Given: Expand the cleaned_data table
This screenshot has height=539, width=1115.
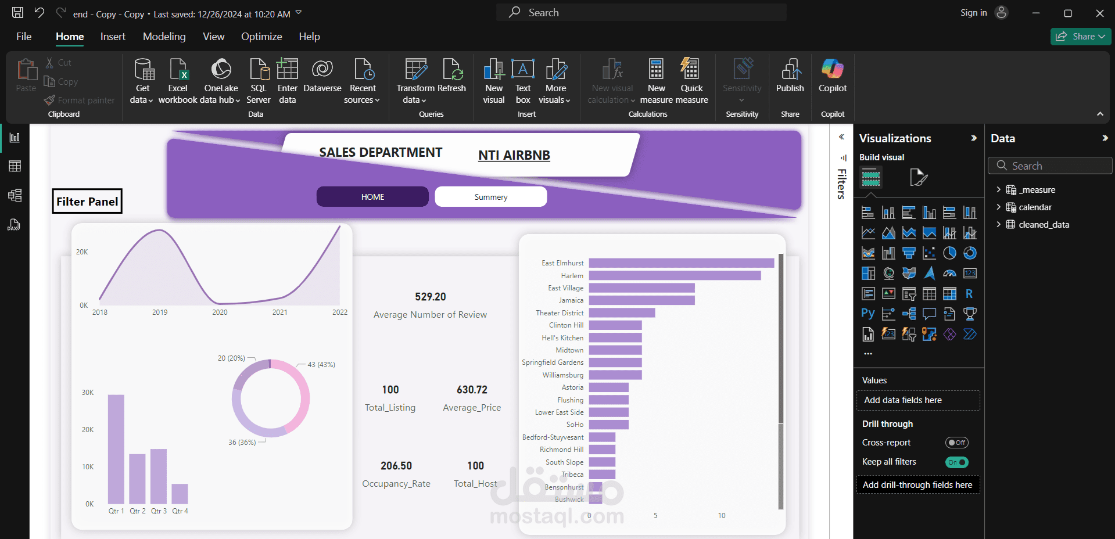Looking at the screenshot, I should [998, 224].
